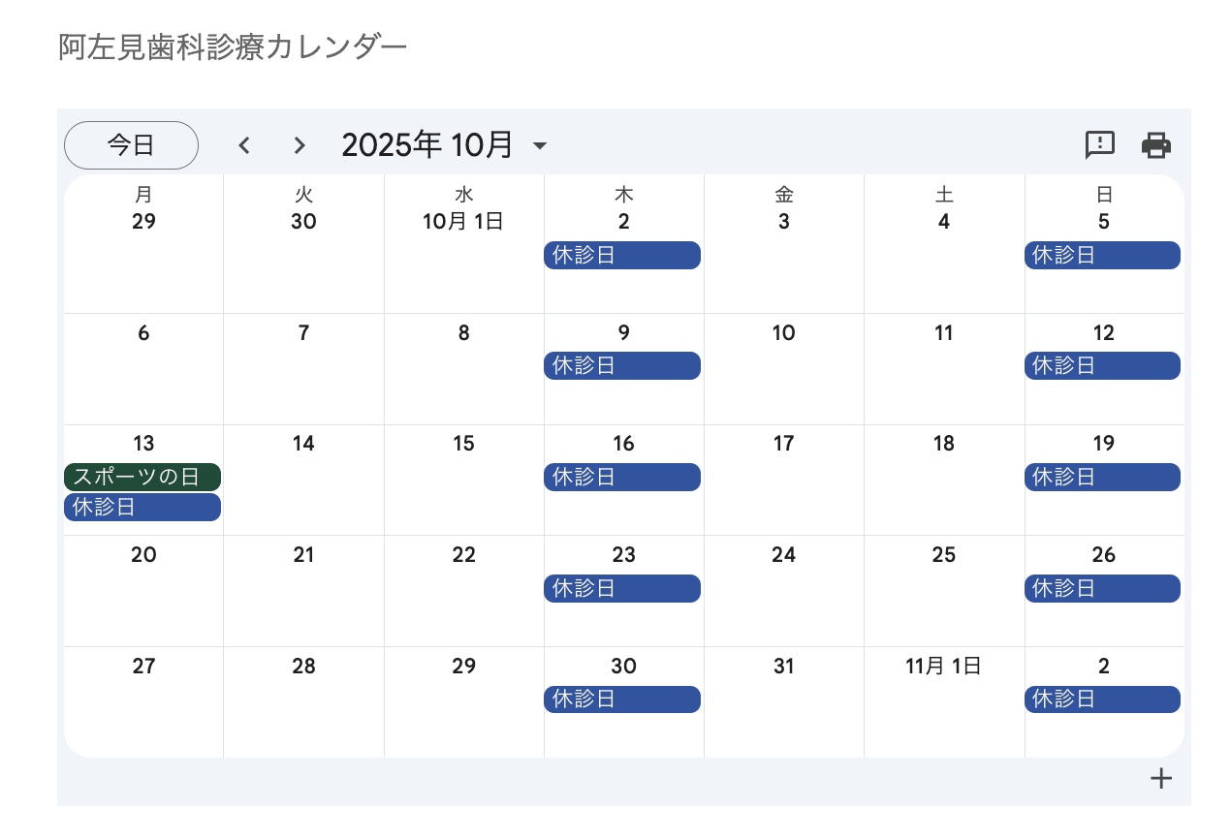Click the 10月 1日 date label
This screenshot has height=839, width=1231.
coord(463,222)
